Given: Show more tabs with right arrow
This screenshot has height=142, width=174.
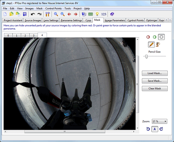Looking at the screenshot, I should (x=170, y=20).
